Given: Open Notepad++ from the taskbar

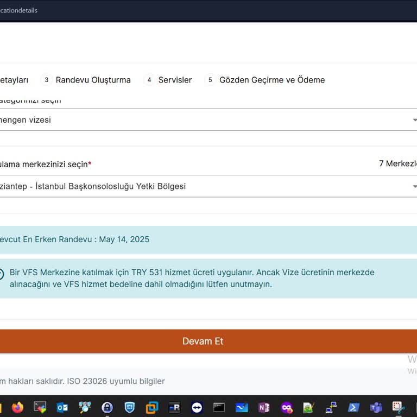Looking at the screenshot, I should [308, 407].
